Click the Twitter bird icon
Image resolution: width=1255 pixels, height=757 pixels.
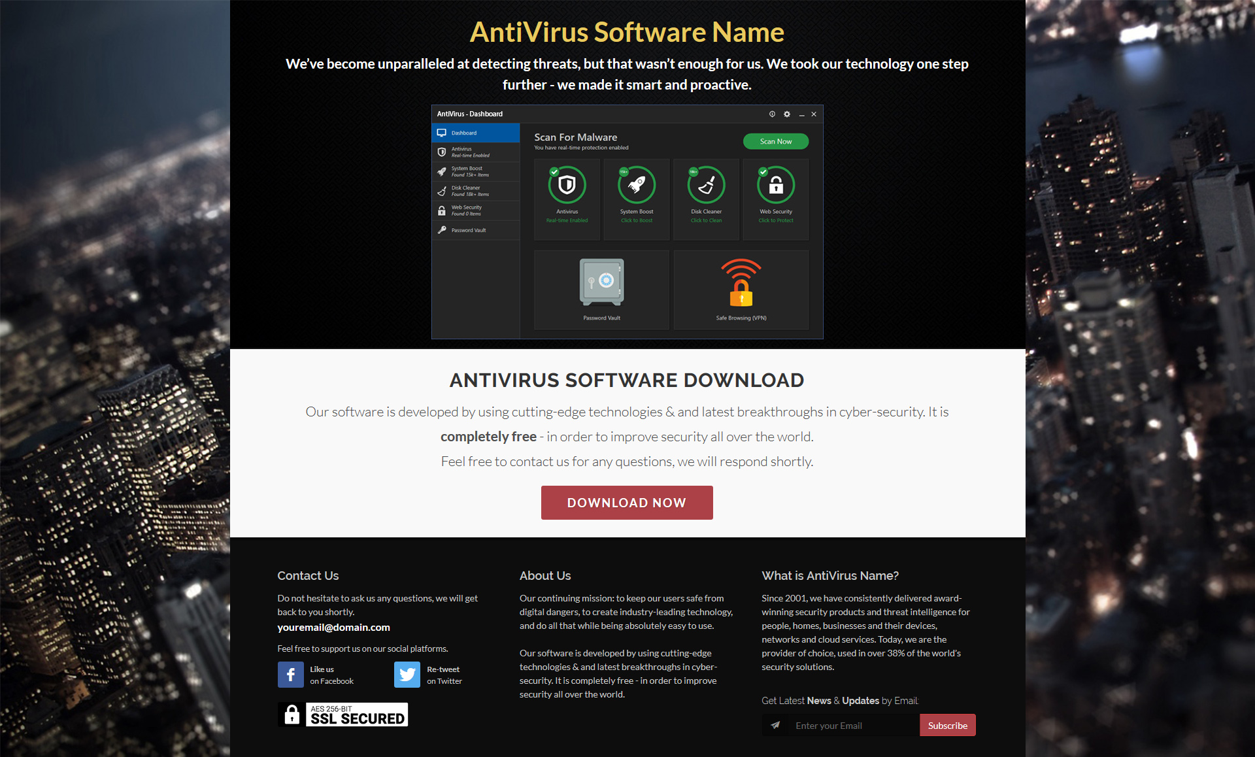[407, 675]
